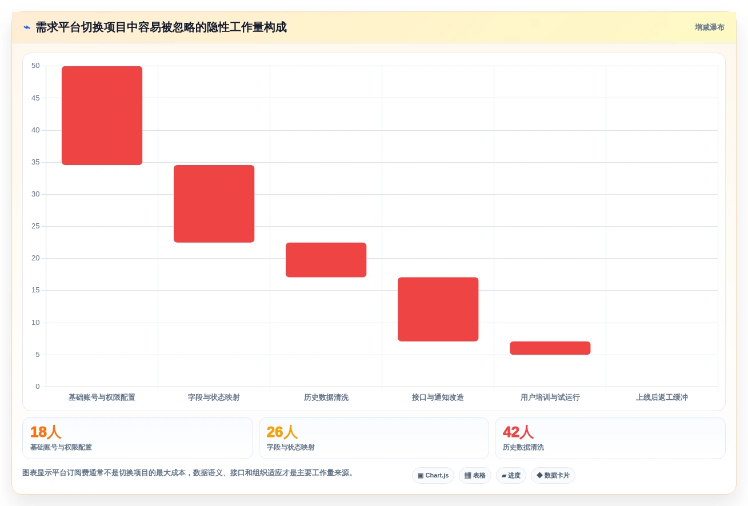Click y-axis tick value 40
This screenshot has width=748, height=506.
click(35, 130)
